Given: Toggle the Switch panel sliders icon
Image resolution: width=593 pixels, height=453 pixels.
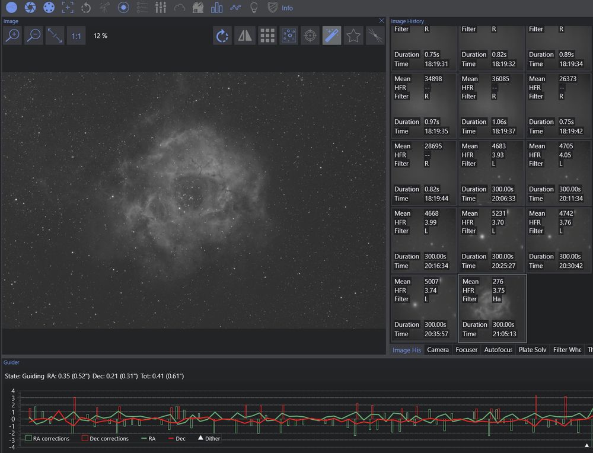Looking at the screenshot, I should [161, 7].
